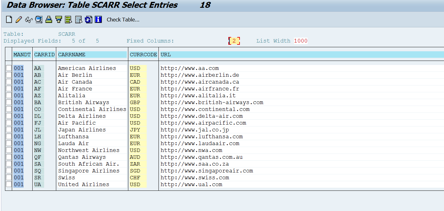Mark the Delta Airlines row checkbox

coord(9,116)
